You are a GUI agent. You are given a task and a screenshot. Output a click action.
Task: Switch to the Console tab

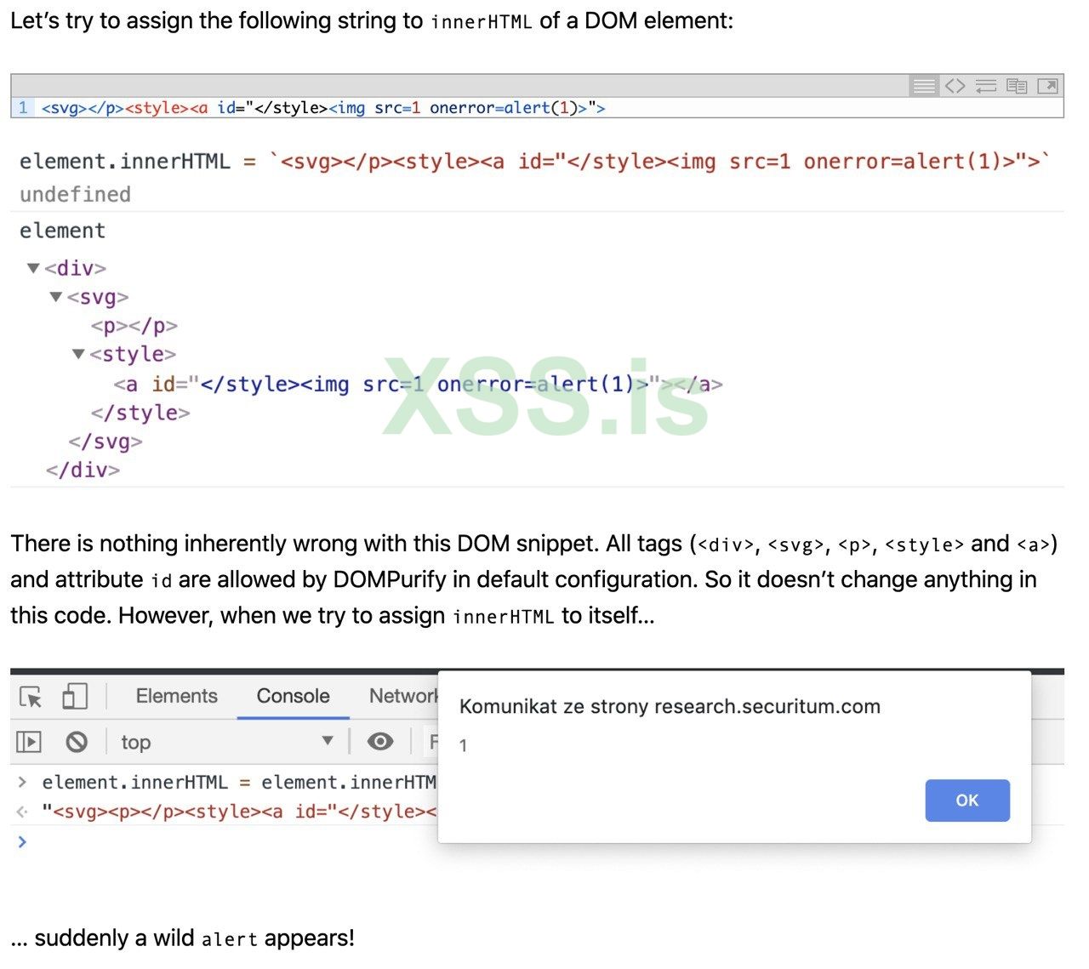coord(294,696)
